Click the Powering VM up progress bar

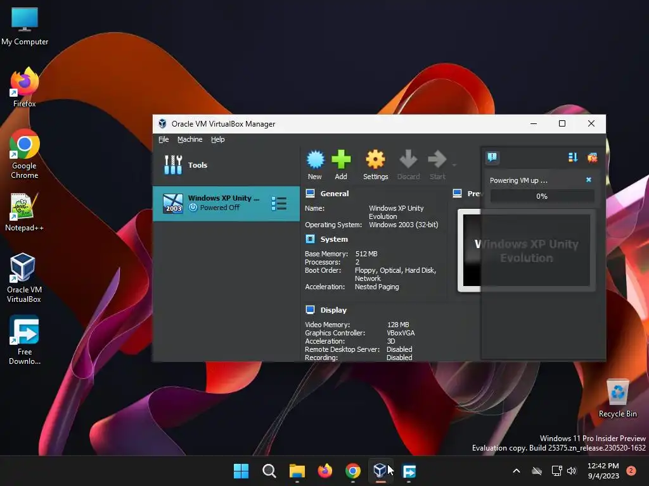(x=542, y=196)
